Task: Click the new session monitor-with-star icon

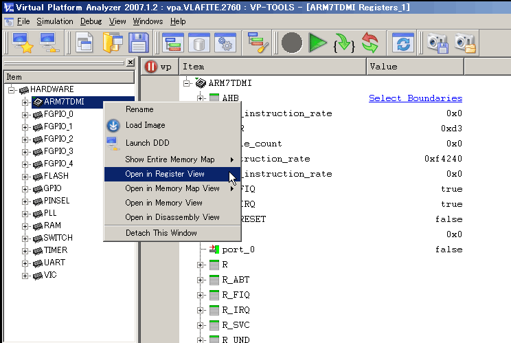Action: click(x=23, y=43)
